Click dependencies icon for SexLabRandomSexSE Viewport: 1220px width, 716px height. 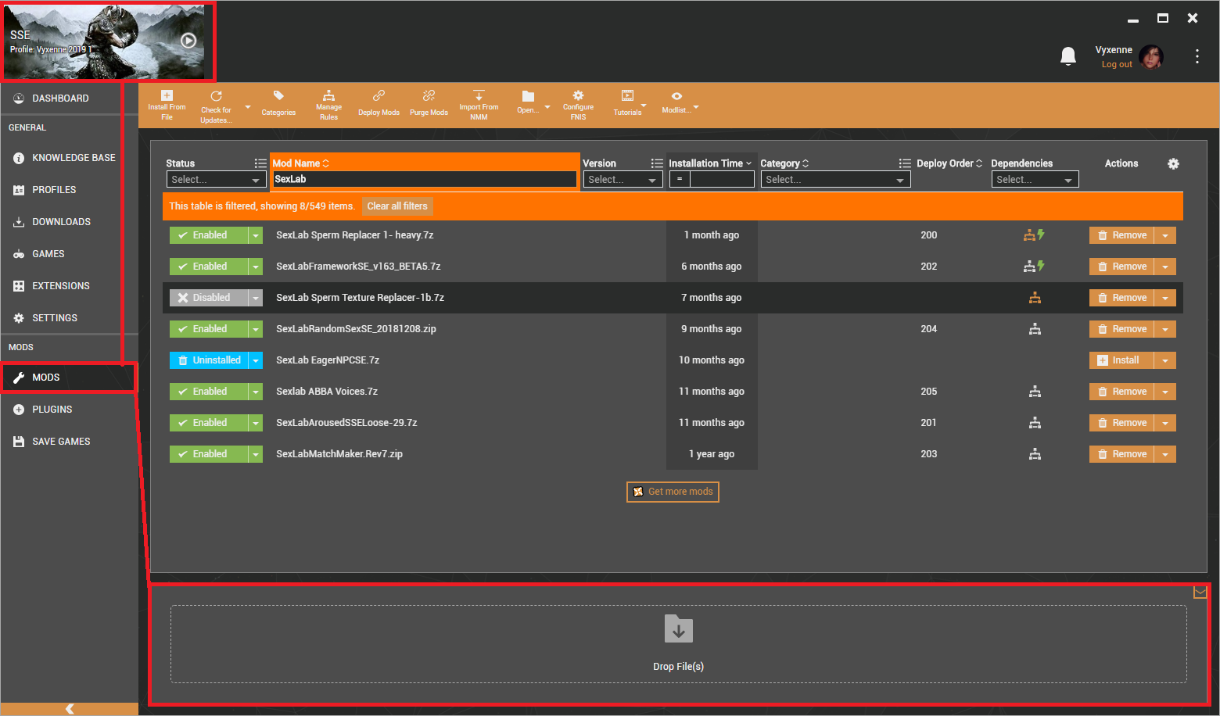1035,328
